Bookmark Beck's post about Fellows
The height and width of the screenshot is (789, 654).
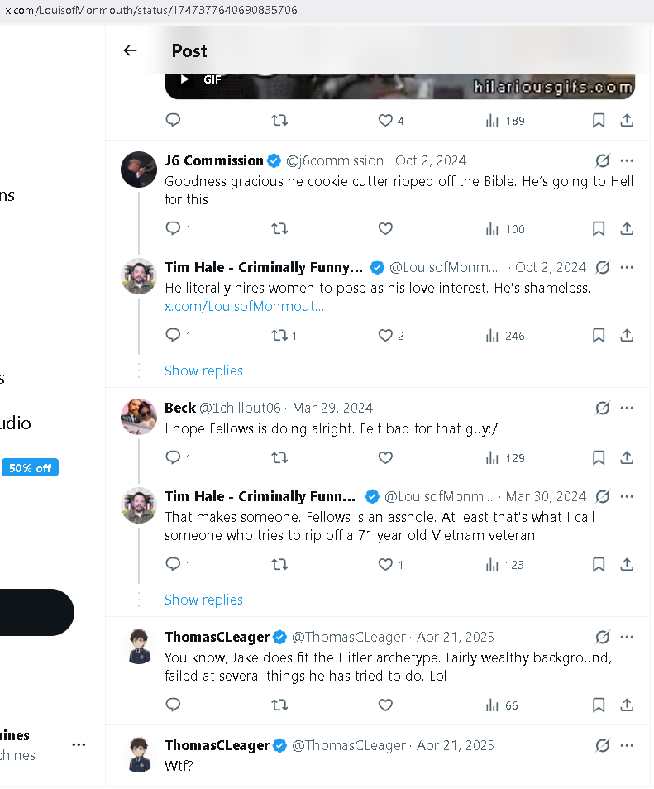pyautogui.click(x=599, y=458)
